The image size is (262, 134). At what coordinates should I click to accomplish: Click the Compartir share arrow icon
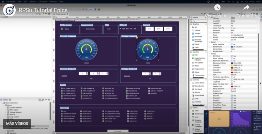(x=246, y=8)
